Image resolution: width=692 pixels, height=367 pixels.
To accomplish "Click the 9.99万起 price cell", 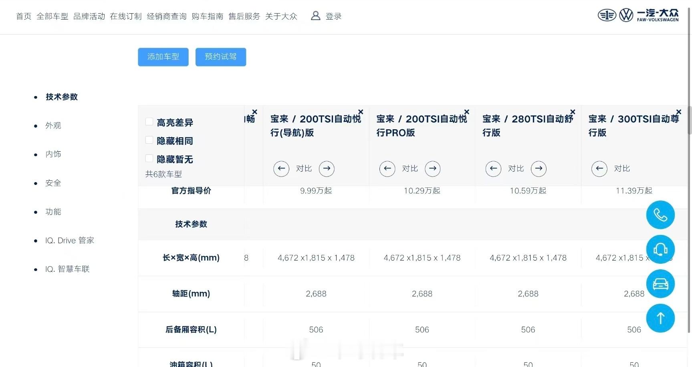I will [x=316, y=191].
